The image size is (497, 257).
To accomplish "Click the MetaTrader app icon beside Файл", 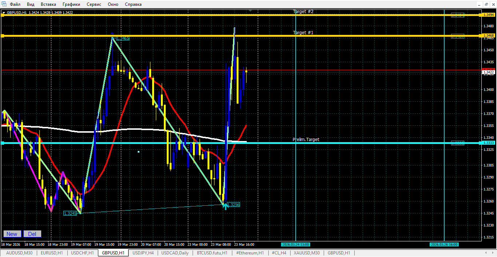I will [x=4, y=4].
